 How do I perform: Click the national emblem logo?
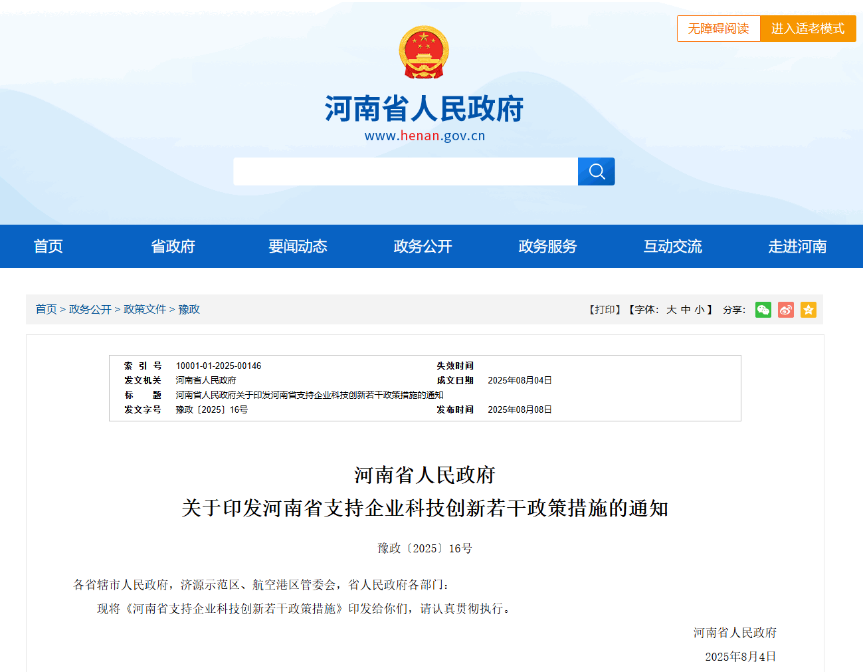pyautogui.click(x=424, y=53)
